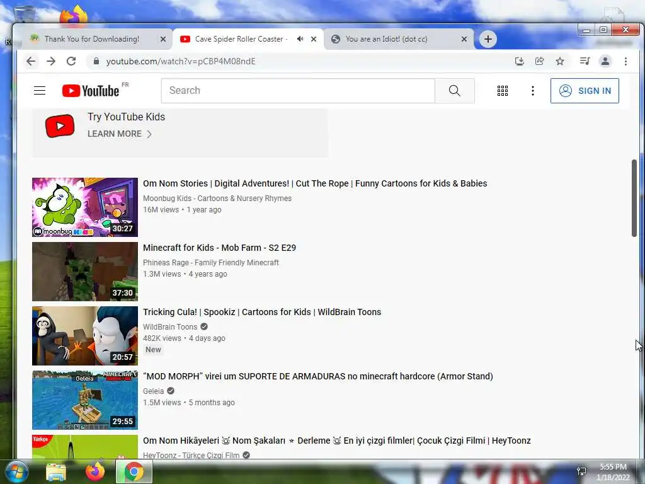Go back using the browser back arrow

31,61
